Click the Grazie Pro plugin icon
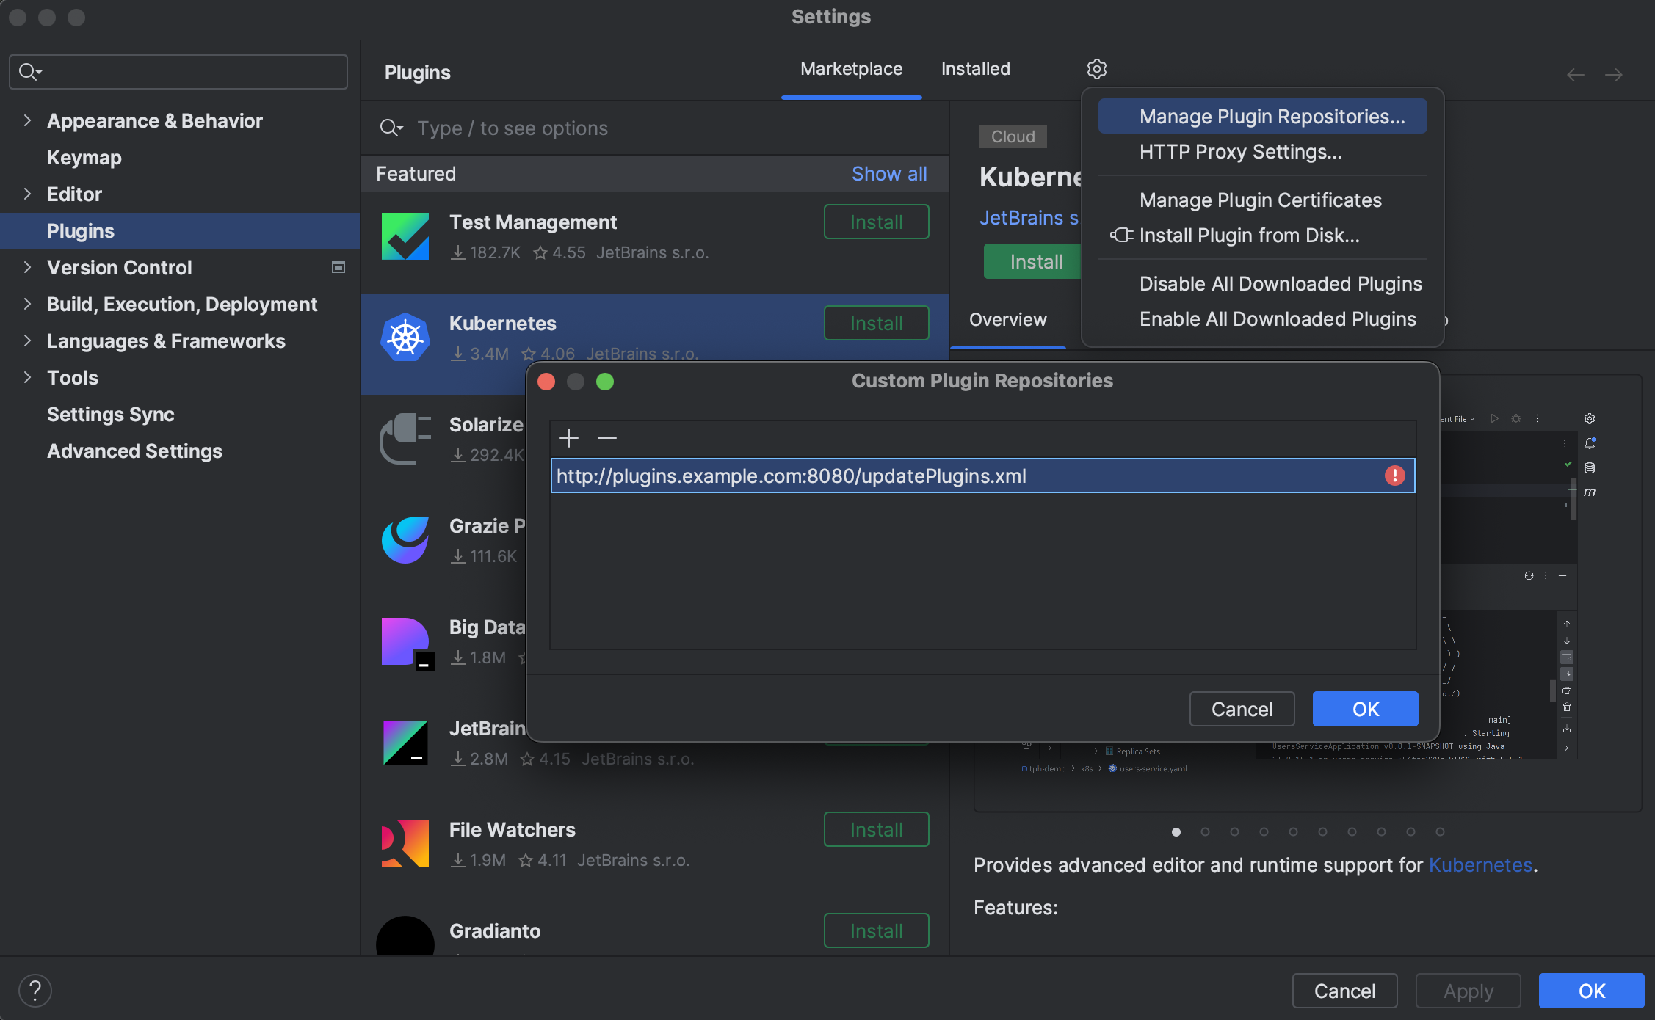 click(x=405, y=541)
